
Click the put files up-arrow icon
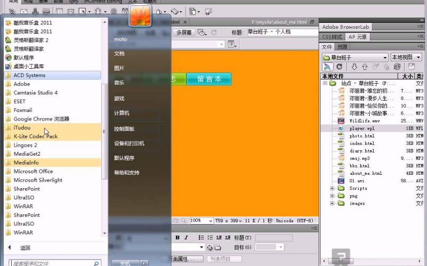coord(365,67)
